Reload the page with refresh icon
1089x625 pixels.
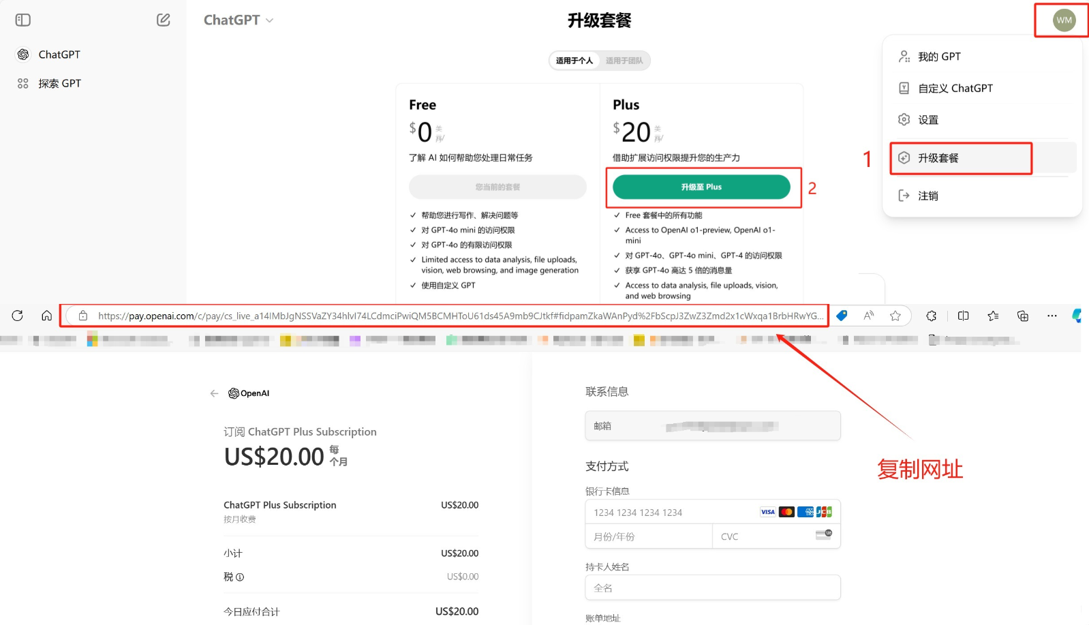click(x=18, y=316)
